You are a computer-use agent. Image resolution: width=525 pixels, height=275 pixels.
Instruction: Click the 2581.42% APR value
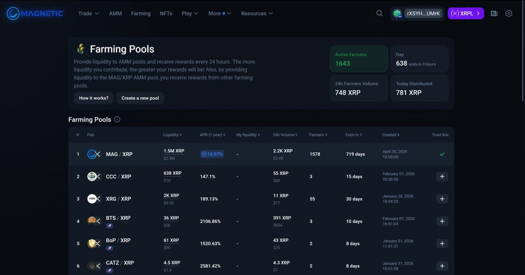click(210, 266)
